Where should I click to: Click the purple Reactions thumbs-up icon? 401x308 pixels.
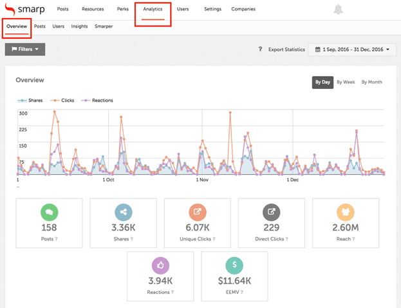pyautogui.click(x=160, y=265)
